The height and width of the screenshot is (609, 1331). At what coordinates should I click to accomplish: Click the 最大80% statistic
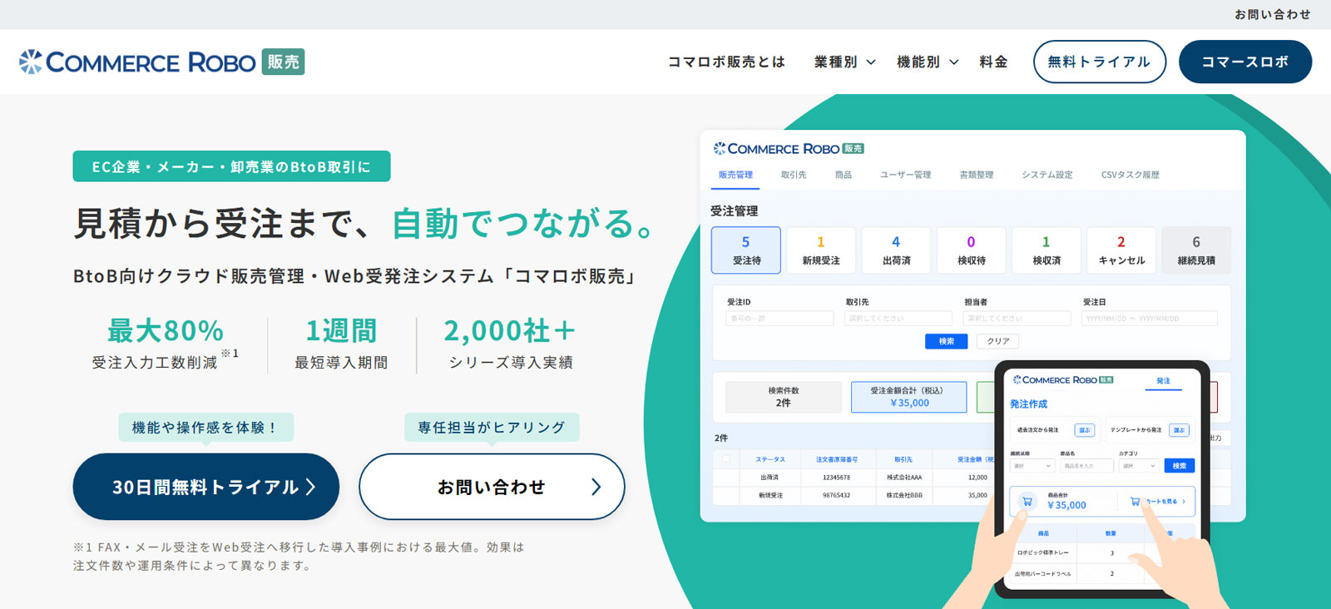pos(165,344)
